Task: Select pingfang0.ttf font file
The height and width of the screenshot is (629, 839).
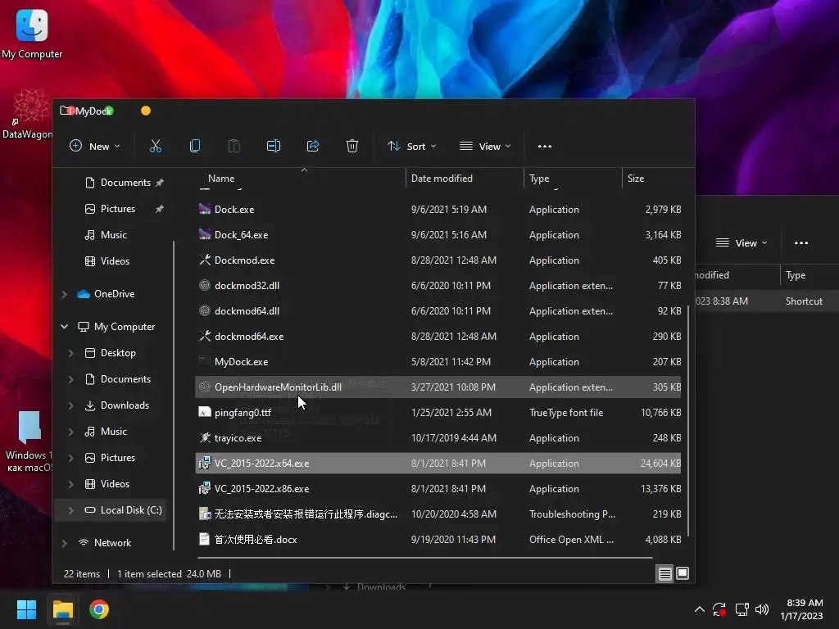Action: click(438, 413)
